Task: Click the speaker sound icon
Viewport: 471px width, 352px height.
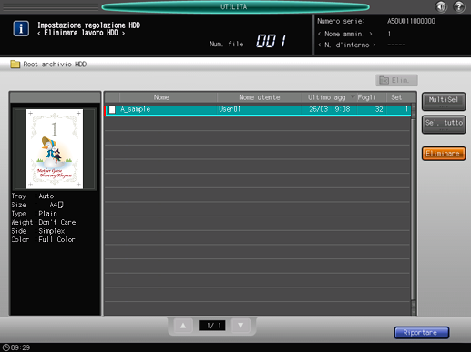Action: pos(441,6)
